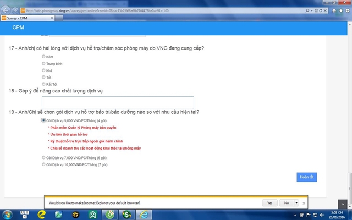Open address bar search dropdown arrow
Screen dimensions: 352x220
coord(312,10)
